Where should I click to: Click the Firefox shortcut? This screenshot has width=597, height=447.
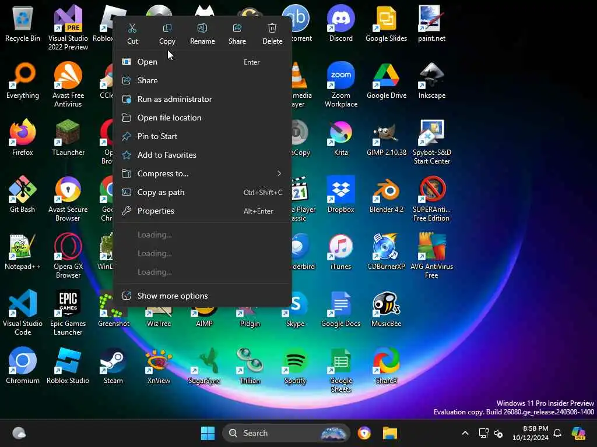(x=23, y=137)
